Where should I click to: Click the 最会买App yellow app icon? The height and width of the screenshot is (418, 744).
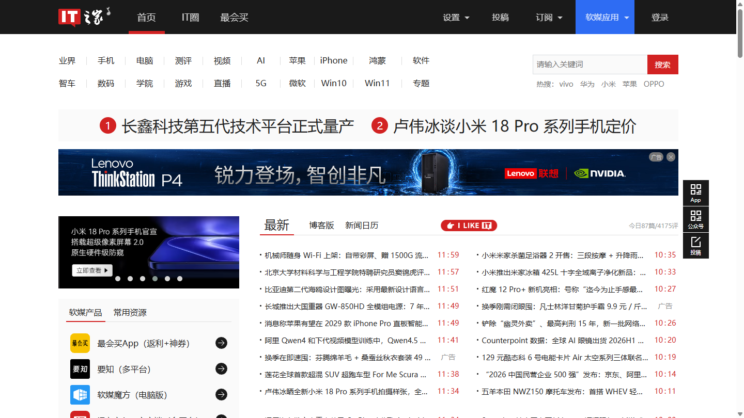[80, 343]
